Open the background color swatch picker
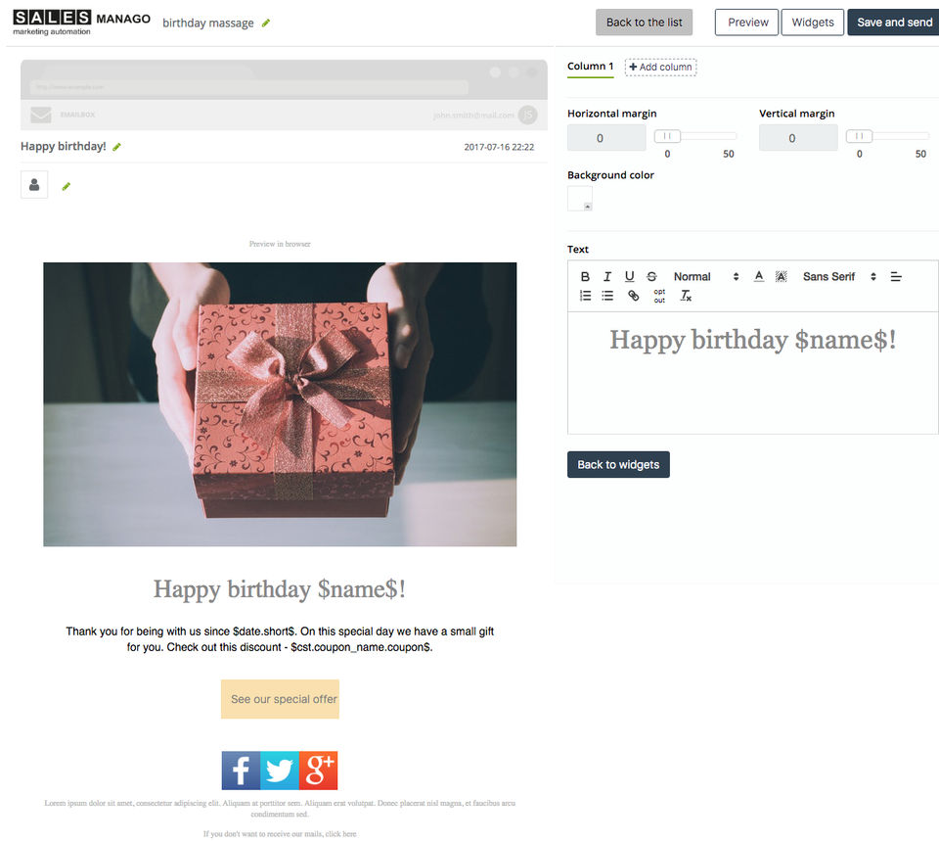Viewport: 939px width, 843px height. tap(580, 199)
